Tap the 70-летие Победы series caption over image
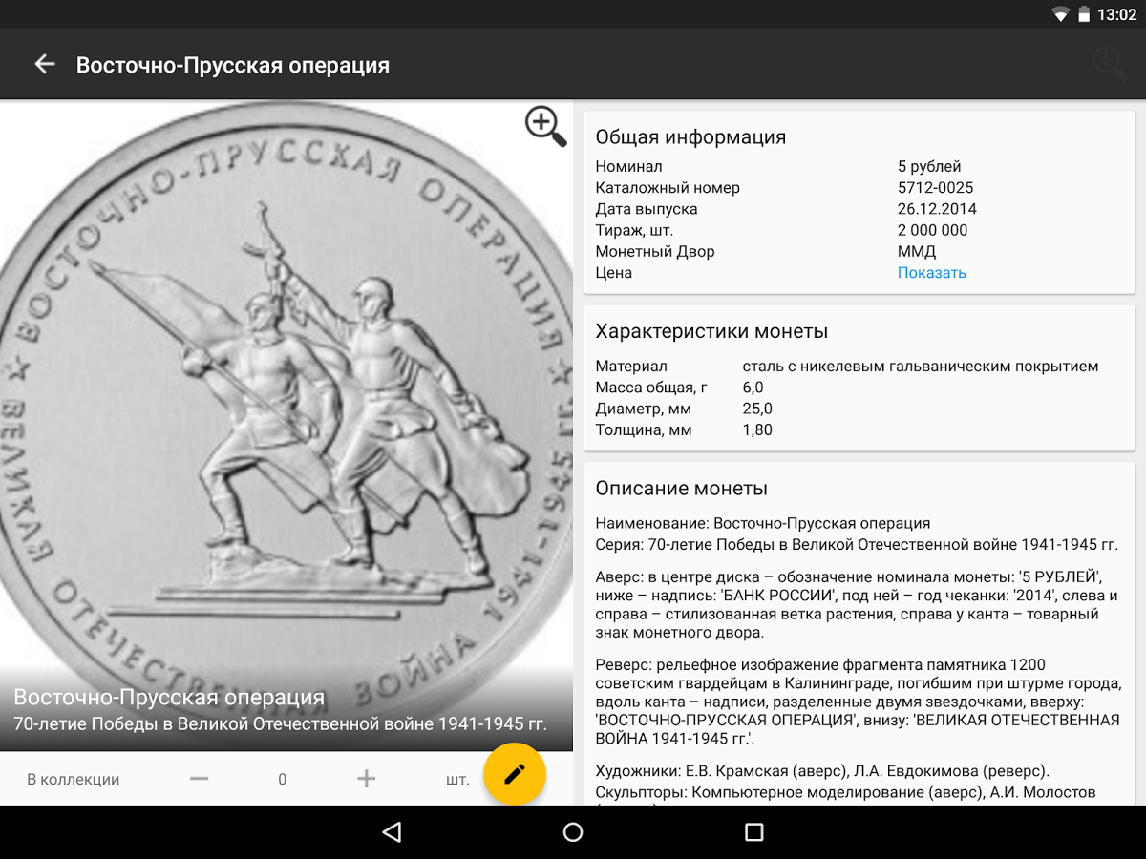 [x=280, y=724]
